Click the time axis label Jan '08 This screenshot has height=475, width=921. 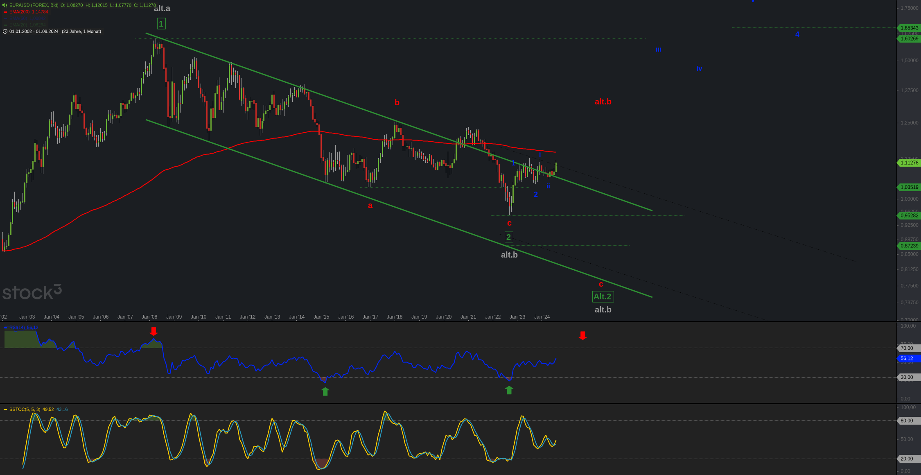pos(149,317)
